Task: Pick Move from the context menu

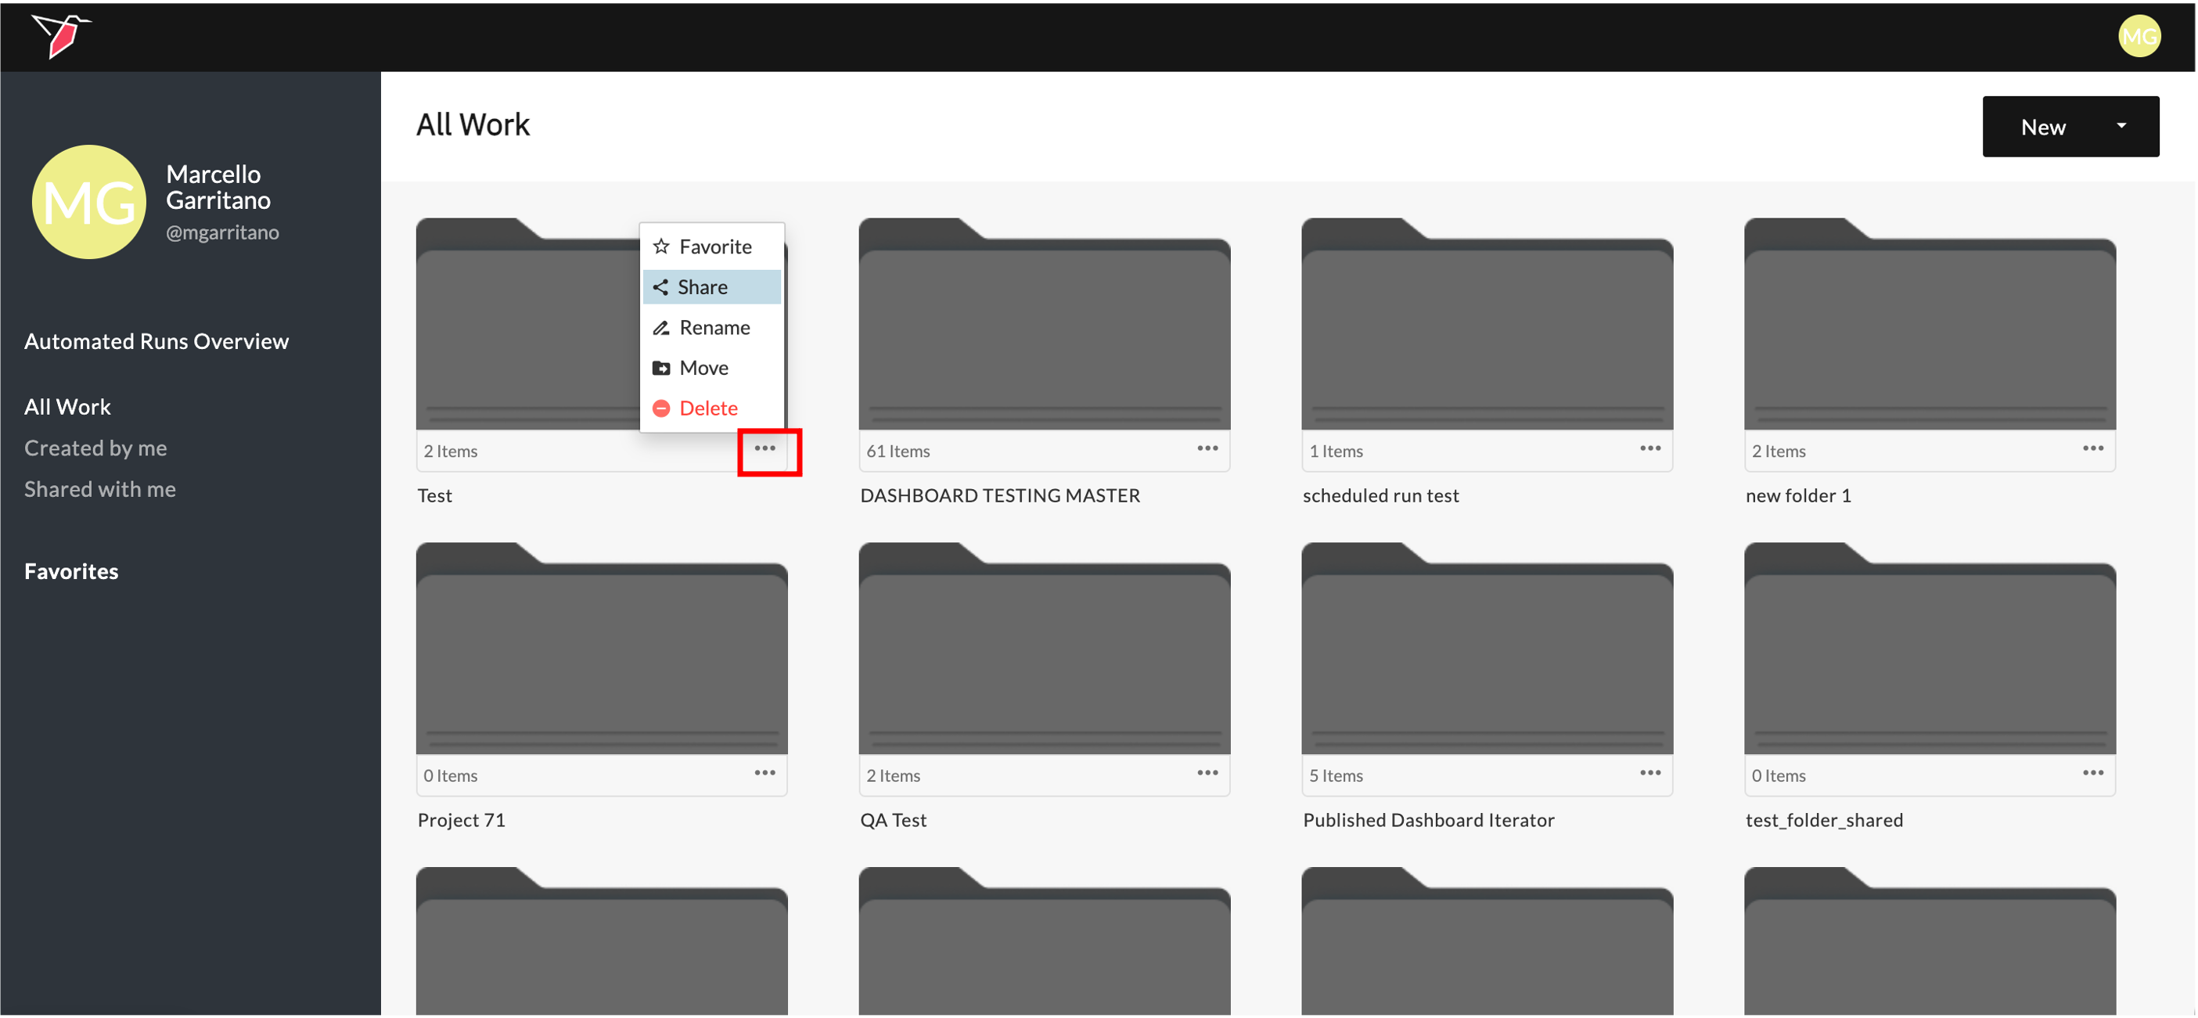Action: coord(703,368)
